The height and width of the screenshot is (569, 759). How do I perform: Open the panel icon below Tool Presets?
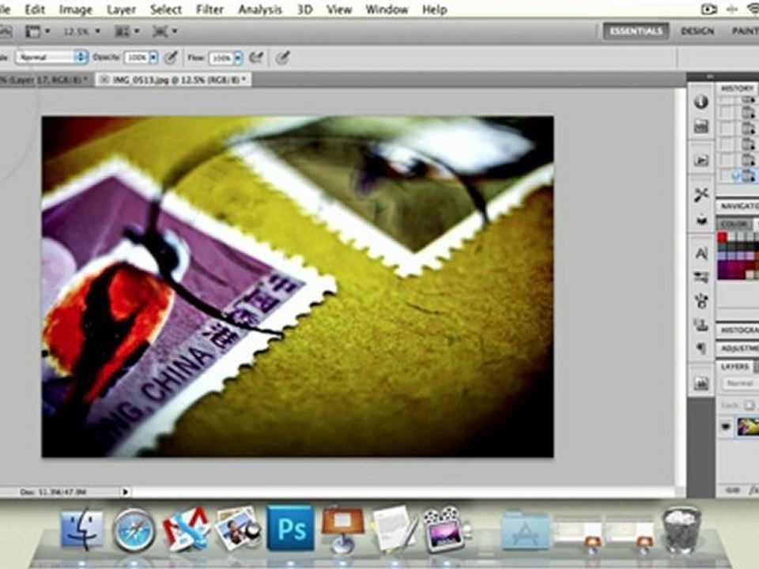[x=701, y=220]
